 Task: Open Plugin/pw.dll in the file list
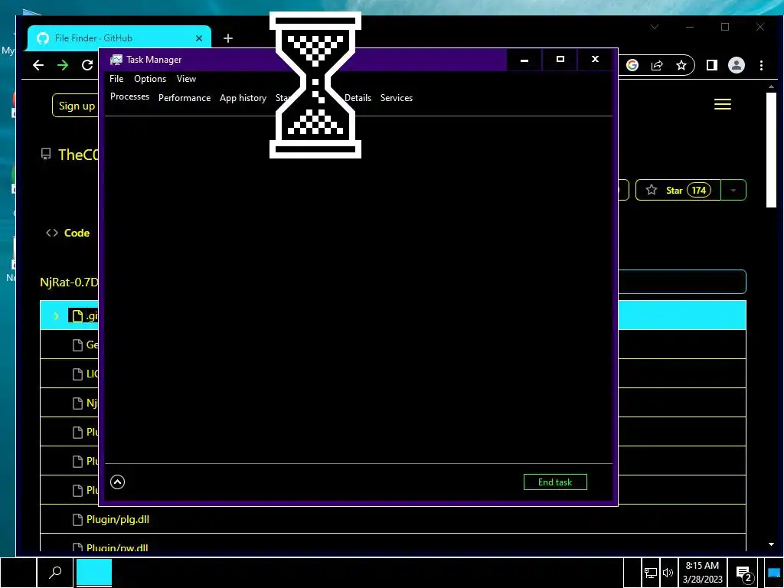(117, 547)
